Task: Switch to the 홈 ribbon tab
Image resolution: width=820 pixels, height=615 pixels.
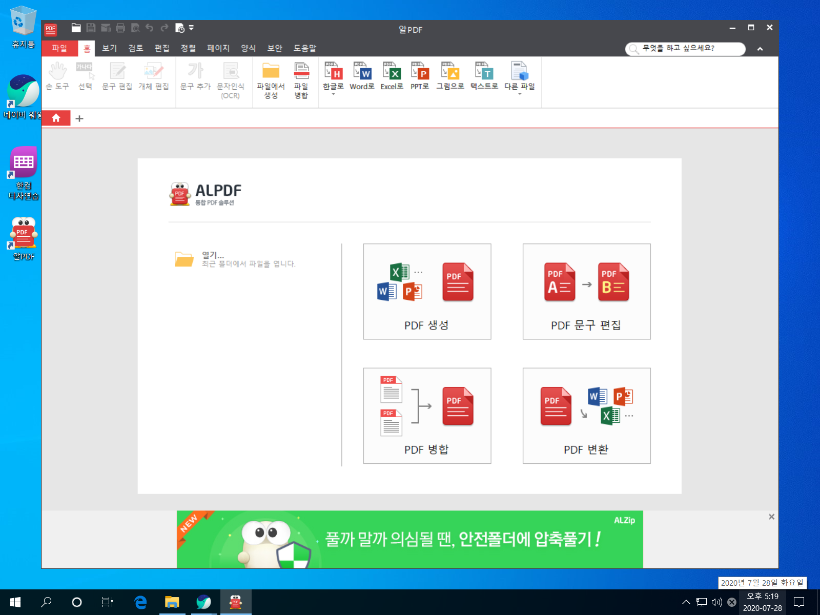Action: click(x=87, y=48)
